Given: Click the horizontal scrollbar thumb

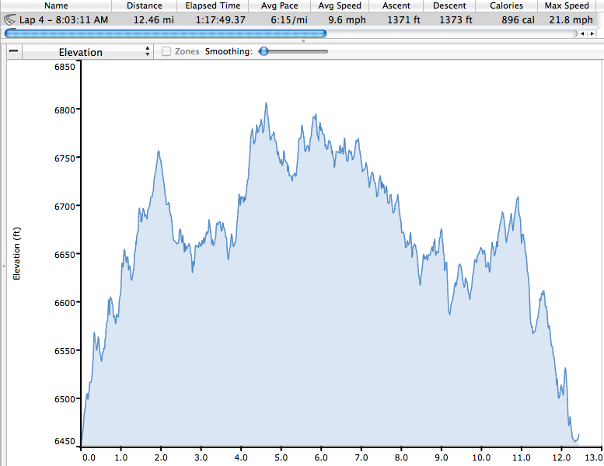Looking at the screenshot, I should coord(165,33).
